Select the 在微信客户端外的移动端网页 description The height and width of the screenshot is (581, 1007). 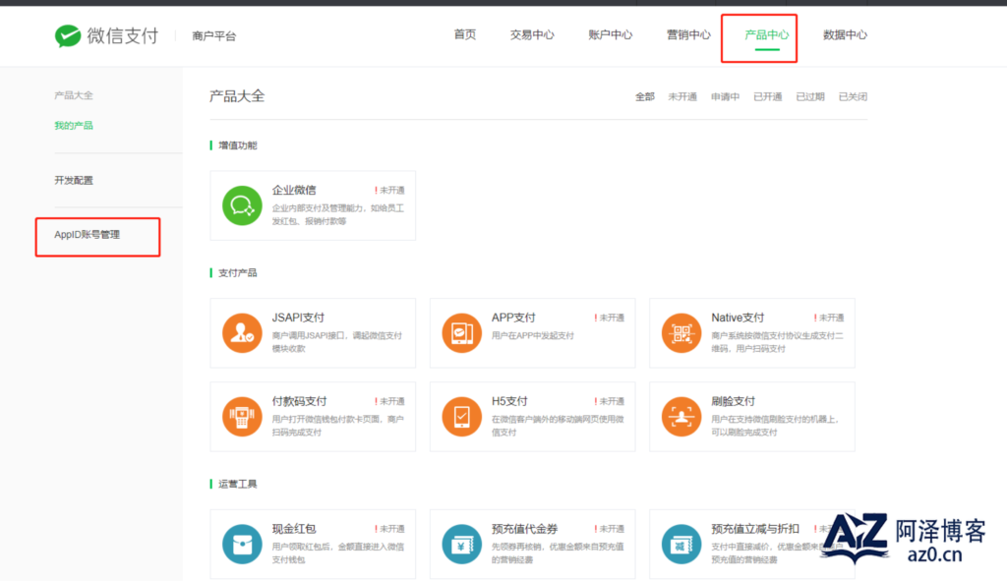tap(558, 426)
